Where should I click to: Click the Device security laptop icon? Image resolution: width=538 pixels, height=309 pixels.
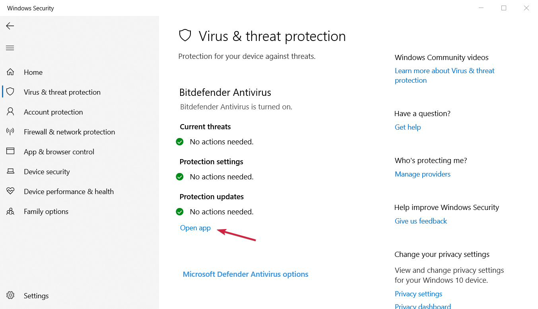click(10, 171)
